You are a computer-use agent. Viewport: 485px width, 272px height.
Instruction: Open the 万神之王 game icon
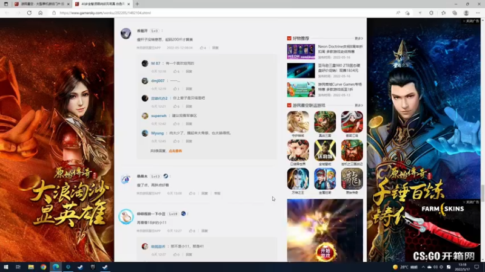click(x=298, y=179)
